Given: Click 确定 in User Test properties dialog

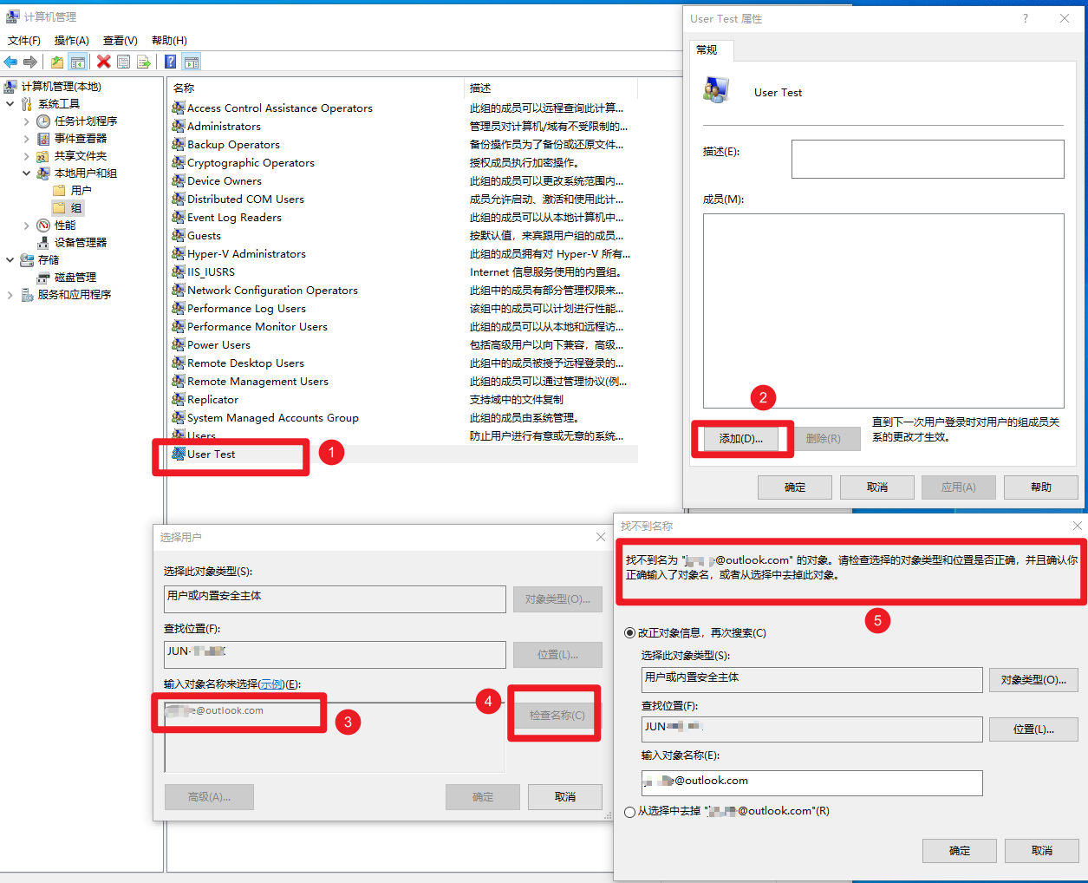Looking at the screenshot, I should pos(795,487).
